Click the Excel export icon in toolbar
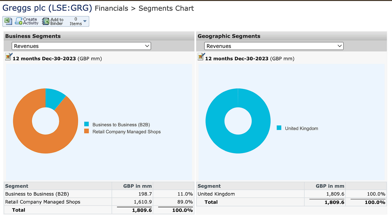The image size is (392, 221). [x=9, y=21]
